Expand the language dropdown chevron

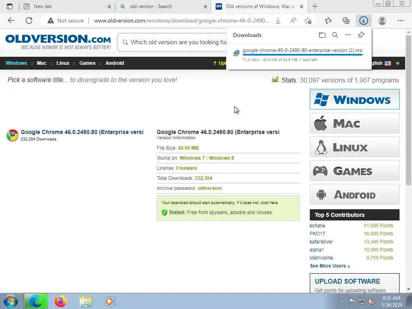pyautogui.click(x=398, y=63)
